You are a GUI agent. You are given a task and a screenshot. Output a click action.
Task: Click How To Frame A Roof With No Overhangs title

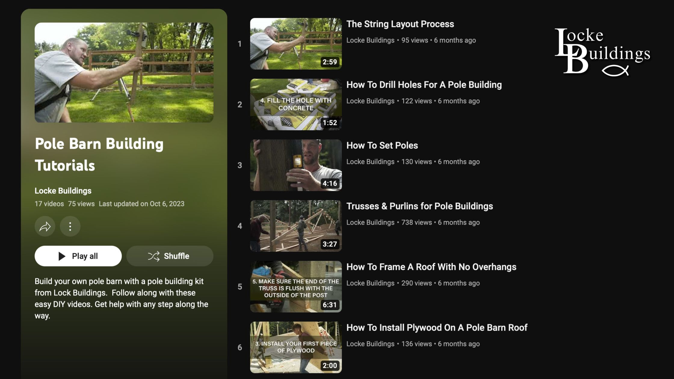tap(431, 267)
